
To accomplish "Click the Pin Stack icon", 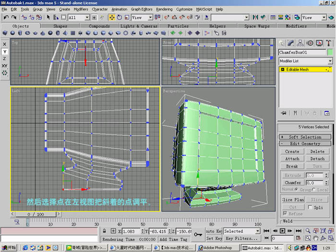I will tap(284, 113).
